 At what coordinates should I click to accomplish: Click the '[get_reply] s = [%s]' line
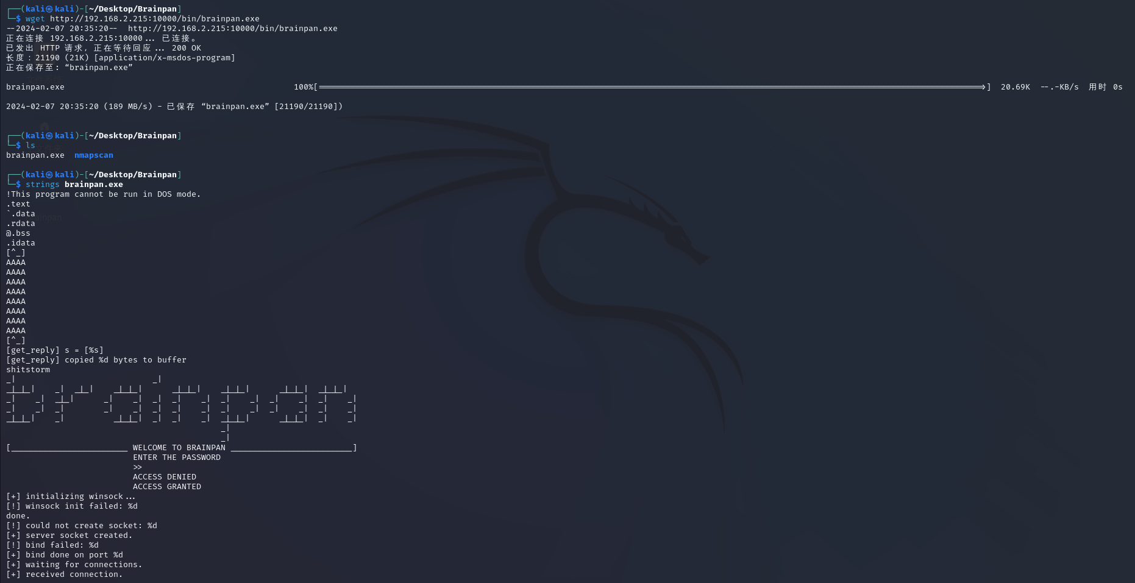coord(55,350)
